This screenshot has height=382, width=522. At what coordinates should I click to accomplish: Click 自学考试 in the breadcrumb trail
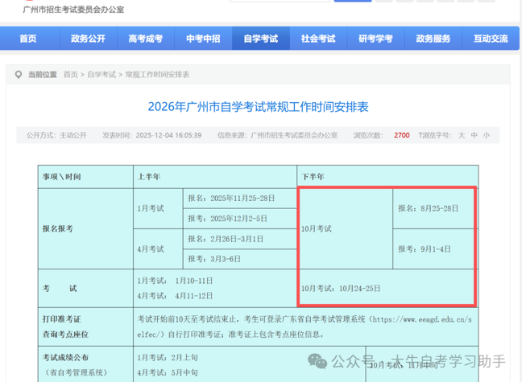(x=101, y=75)
